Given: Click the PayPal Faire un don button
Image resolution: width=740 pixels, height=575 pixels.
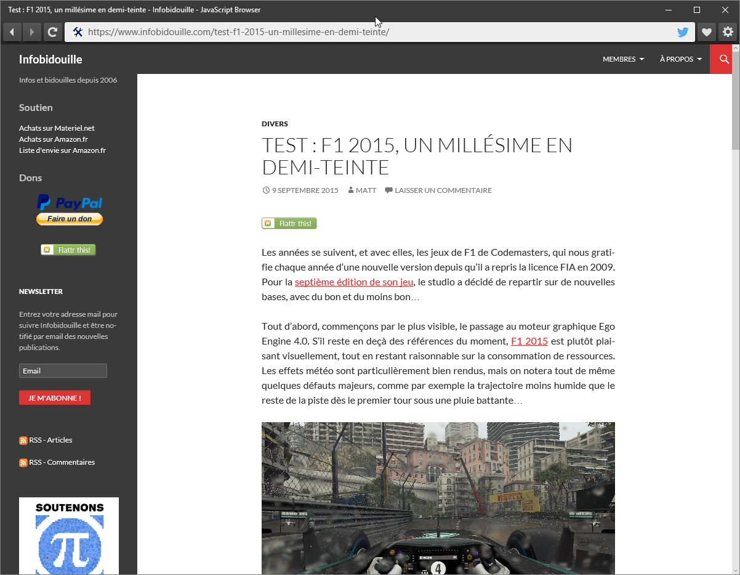Looking at the screenshot, I should pos(70,219).
